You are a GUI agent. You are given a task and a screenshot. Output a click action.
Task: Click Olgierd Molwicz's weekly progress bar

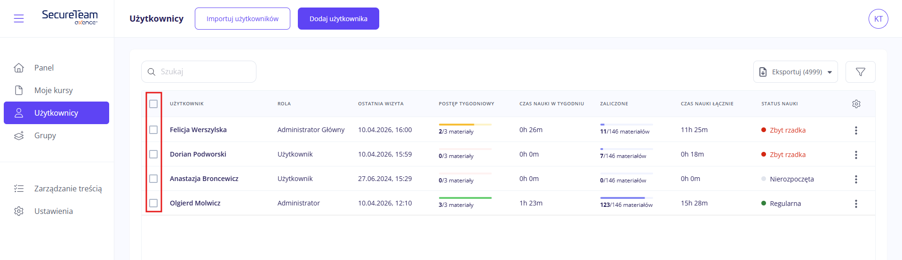click(465, 198)
